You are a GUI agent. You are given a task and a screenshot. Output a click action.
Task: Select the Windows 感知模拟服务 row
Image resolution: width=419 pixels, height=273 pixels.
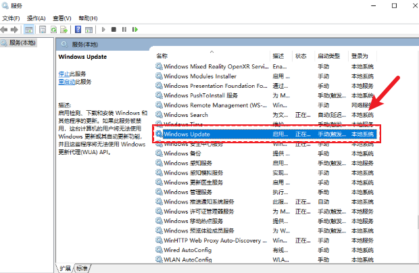266,172
